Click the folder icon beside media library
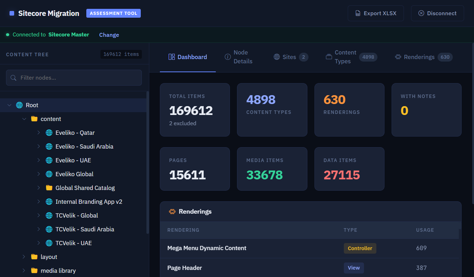This screenshot has width=474, height=277. coord(34,271)
